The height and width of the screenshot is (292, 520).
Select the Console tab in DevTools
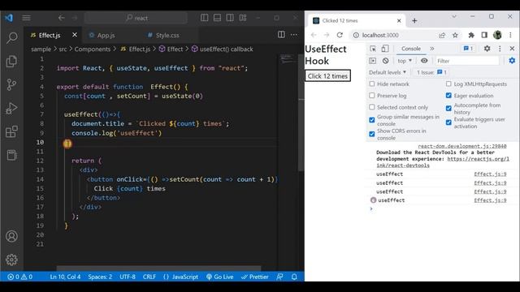(411, 49)
